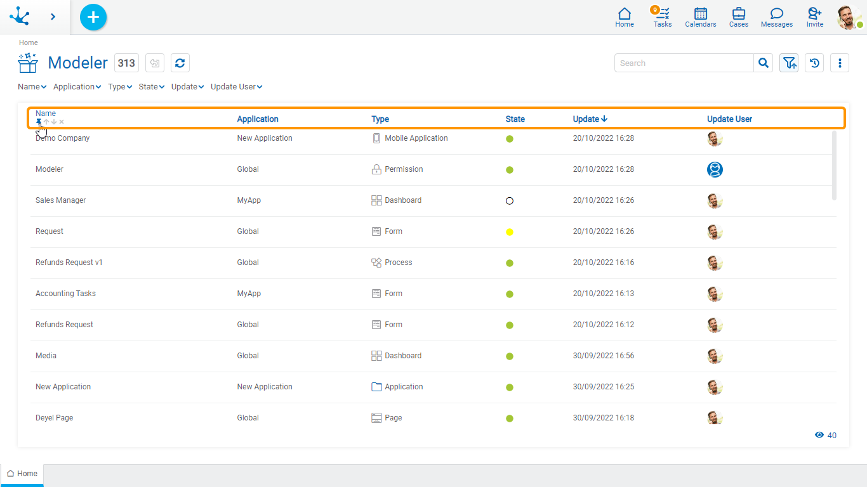Toggle the filter funnel button
Image resolution: width=867 pixels, height=487 pixels.
point(789,63)
